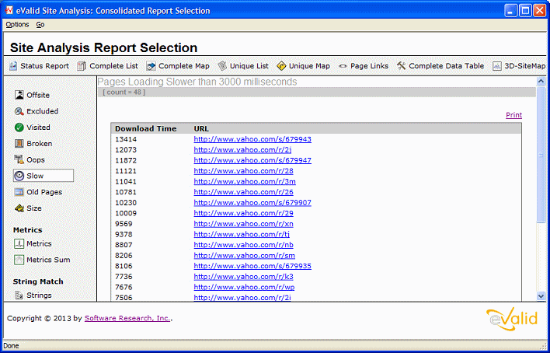Click the Slow clock icon

coord(19,176)
